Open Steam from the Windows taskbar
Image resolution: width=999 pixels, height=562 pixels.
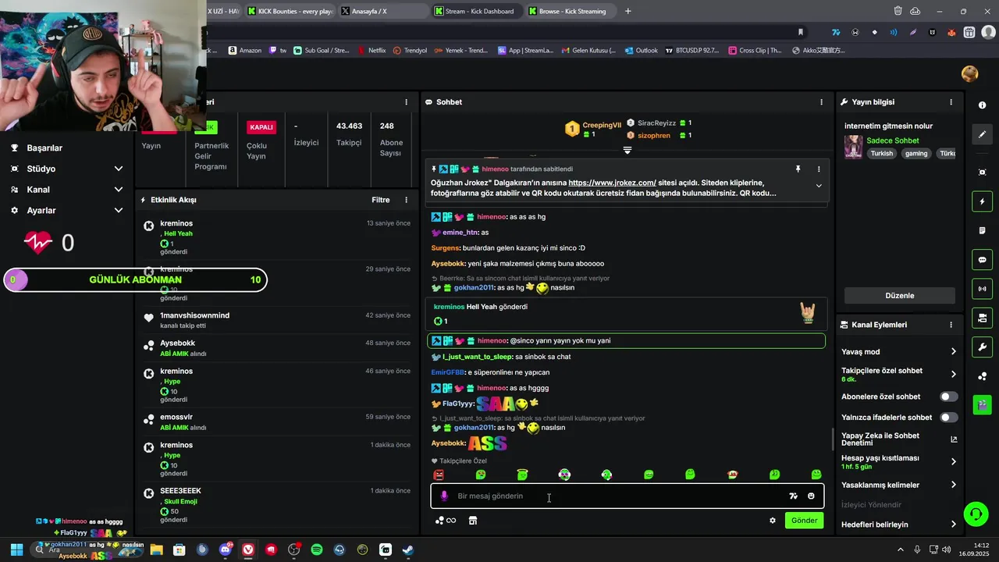point(407,550)
